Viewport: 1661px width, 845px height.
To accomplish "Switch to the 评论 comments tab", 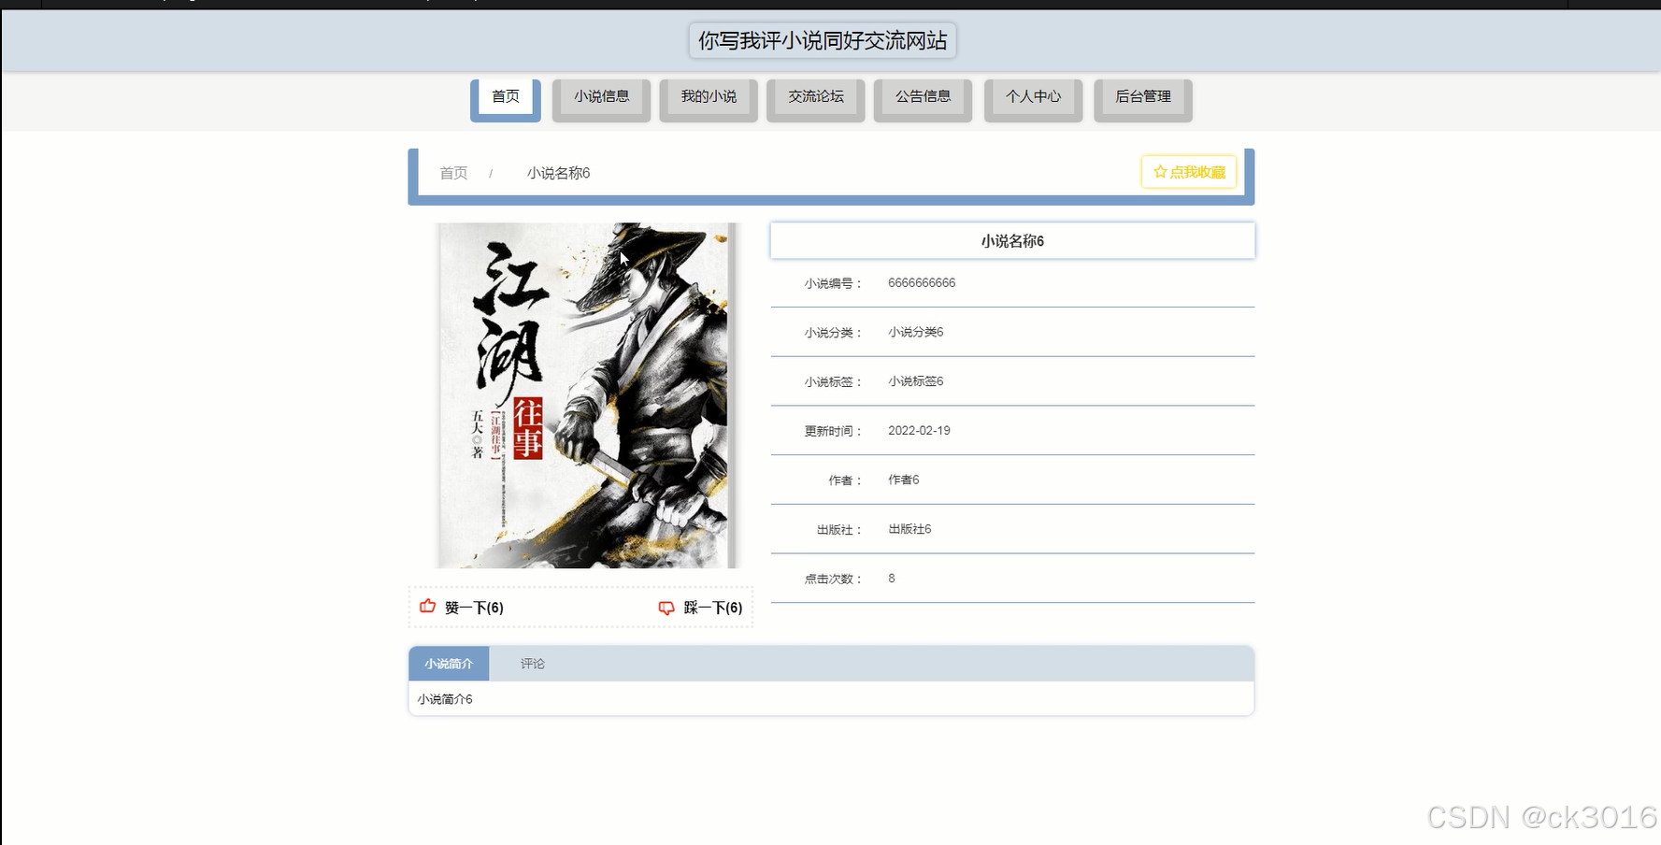I will click(x=533, y=664).
